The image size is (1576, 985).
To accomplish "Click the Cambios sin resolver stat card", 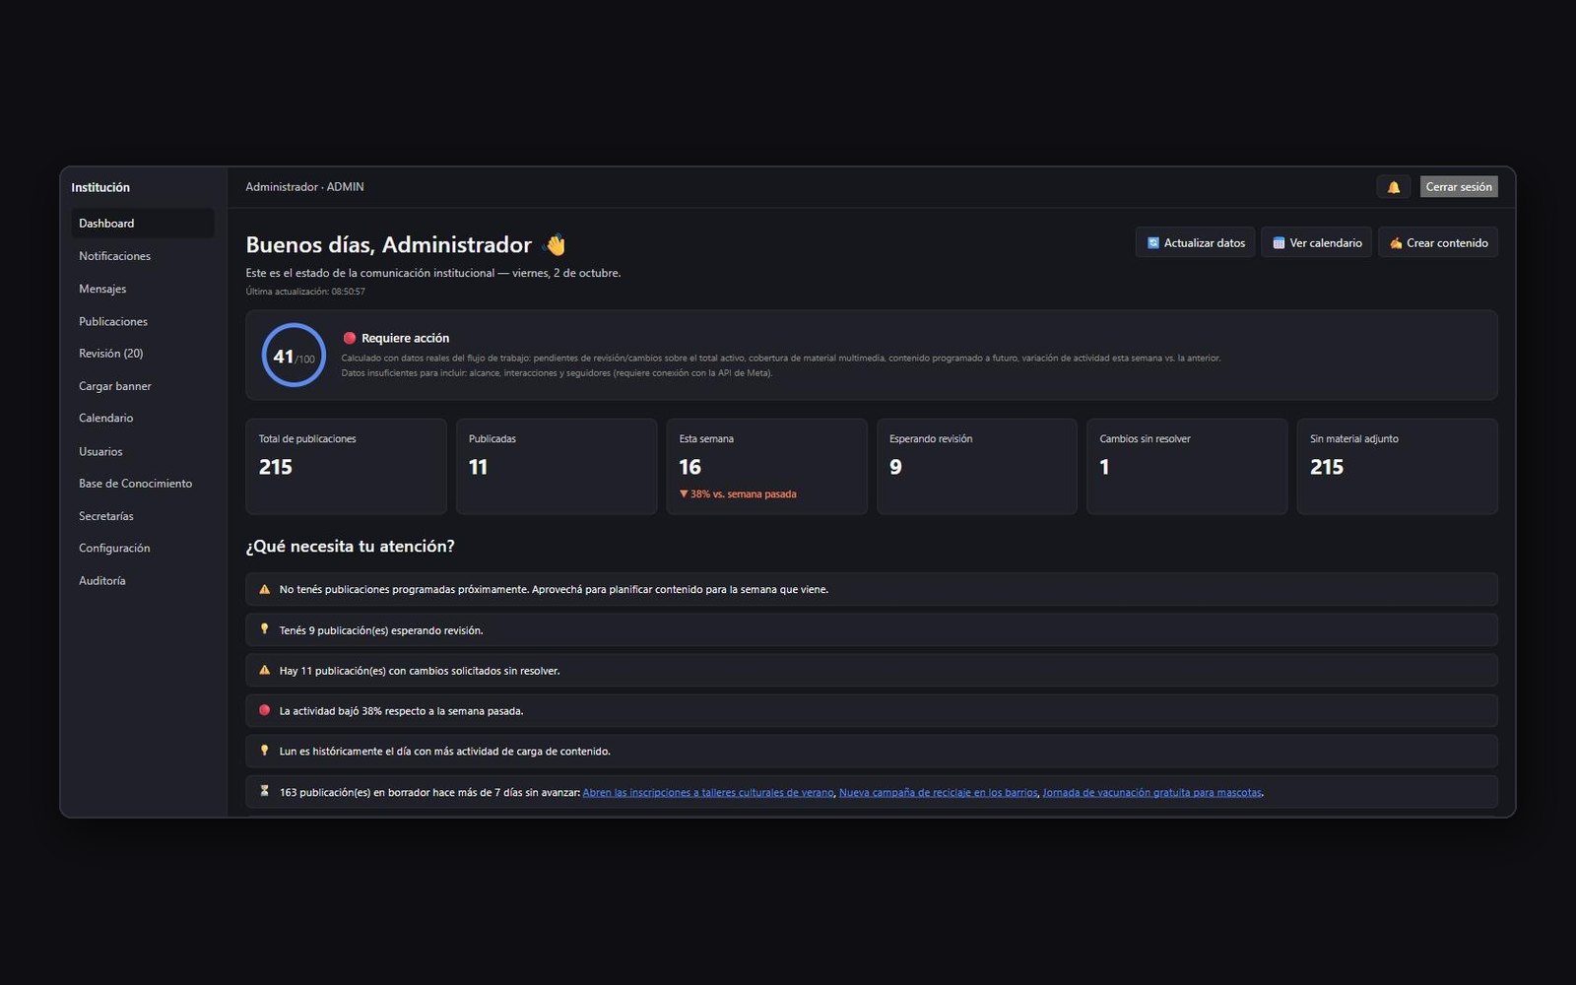I will click(1187, 467).
